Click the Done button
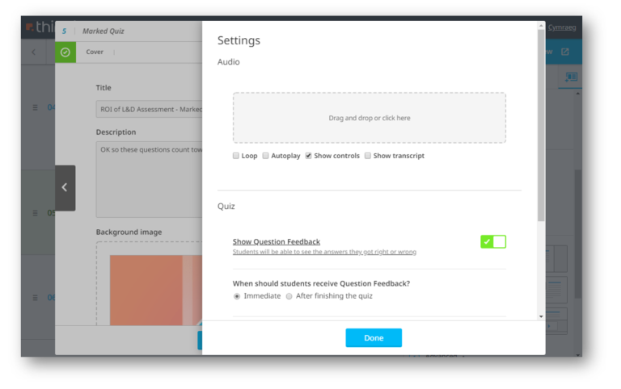The width and height of the screenshot is (621, 389). click(374, 338)
